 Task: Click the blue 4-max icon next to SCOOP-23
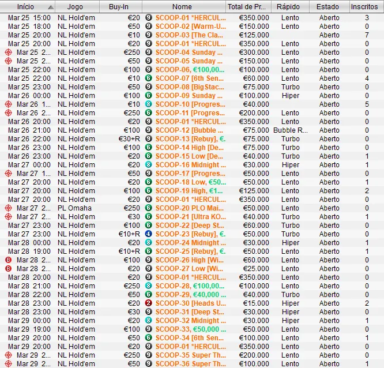point(148,234)
